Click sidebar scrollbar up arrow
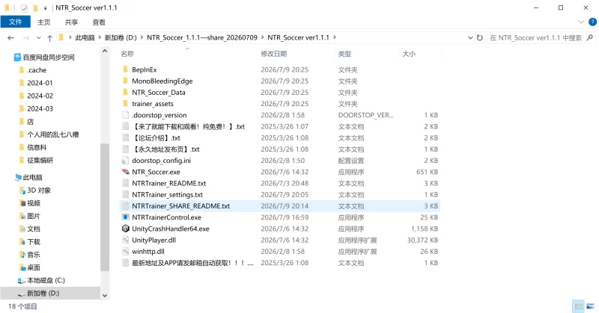599x313 pixels. click(105, 51)
